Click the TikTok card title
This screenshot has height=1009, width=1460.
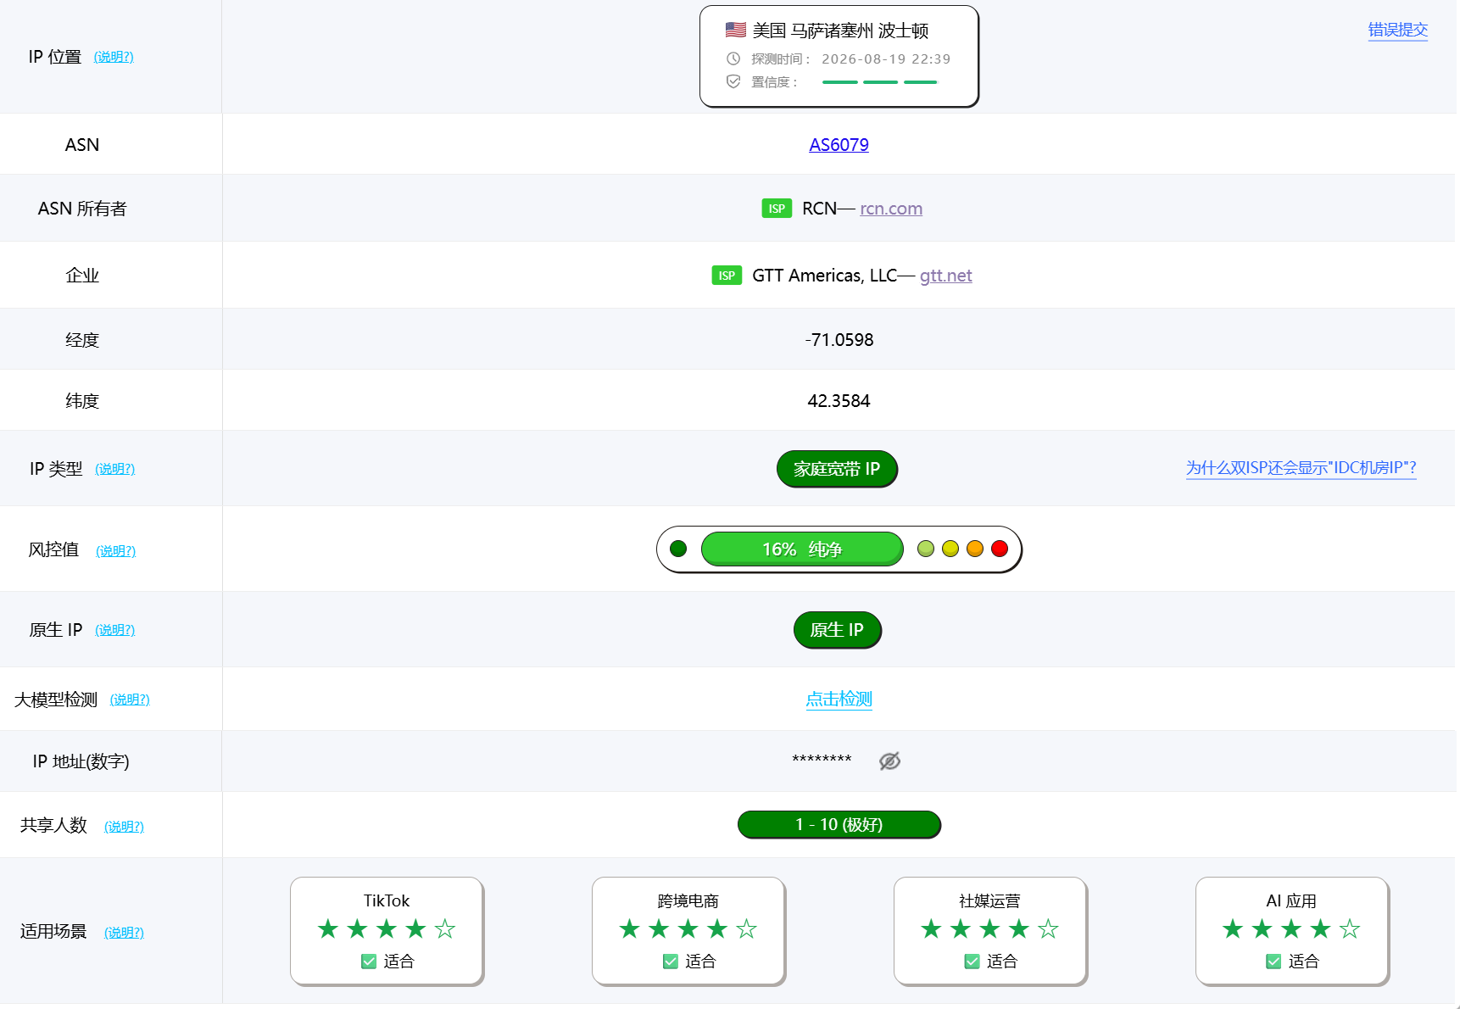click(x=387, y=900)
